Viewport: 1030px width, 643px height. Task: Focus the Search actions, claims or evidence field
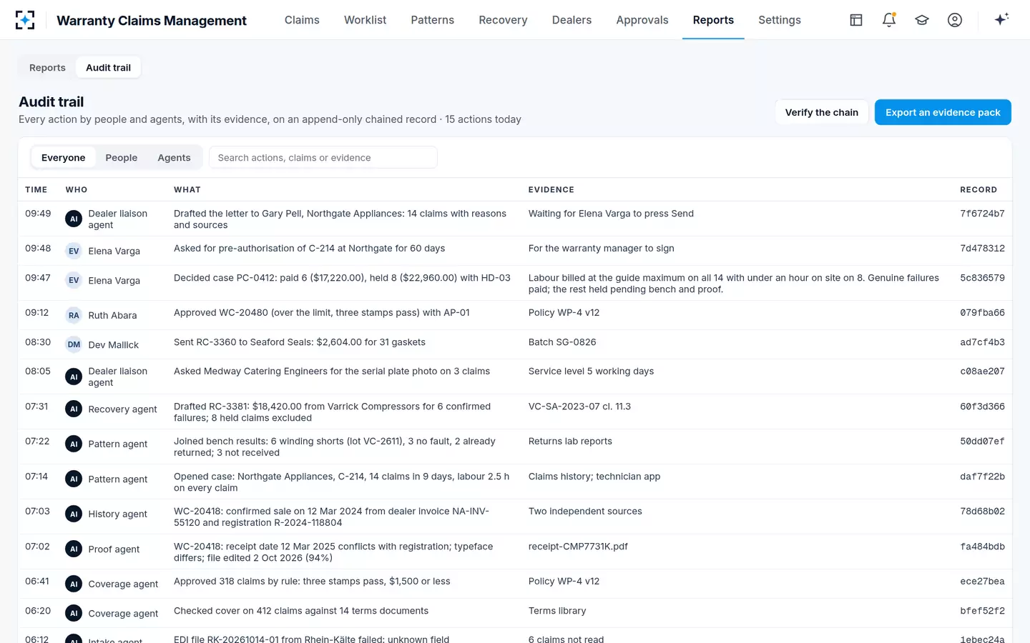[x=323, y=157]
